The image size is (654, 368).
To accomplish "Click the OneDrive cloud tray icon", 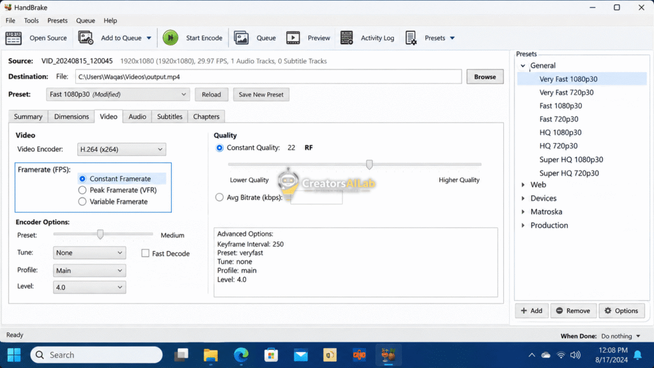I will point(545,355).
